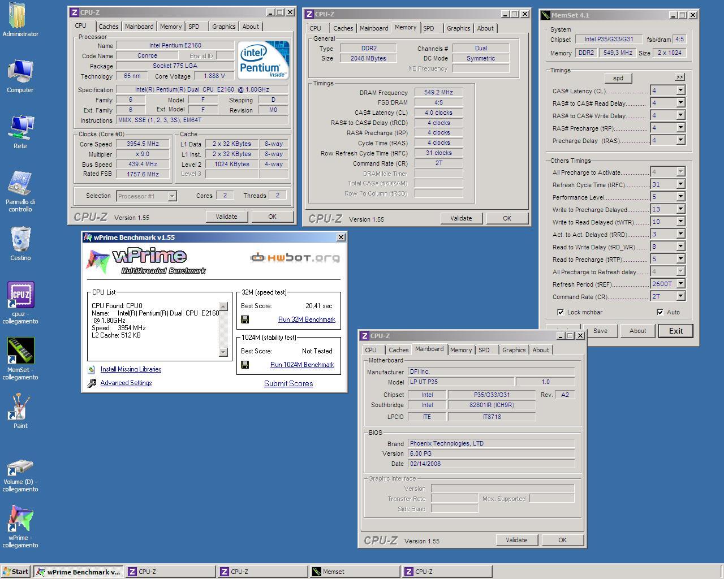Open the RAS# Precharge (tRP) dropdown
The width and height of the screenshot is (724, 579).
pos(680,128)
